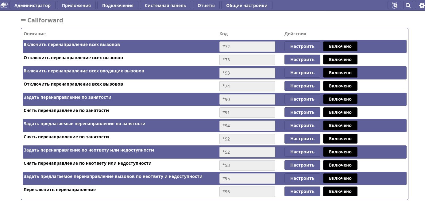Click the magnifying glass search icon
The image size is (425, 204).
[408, 6]
